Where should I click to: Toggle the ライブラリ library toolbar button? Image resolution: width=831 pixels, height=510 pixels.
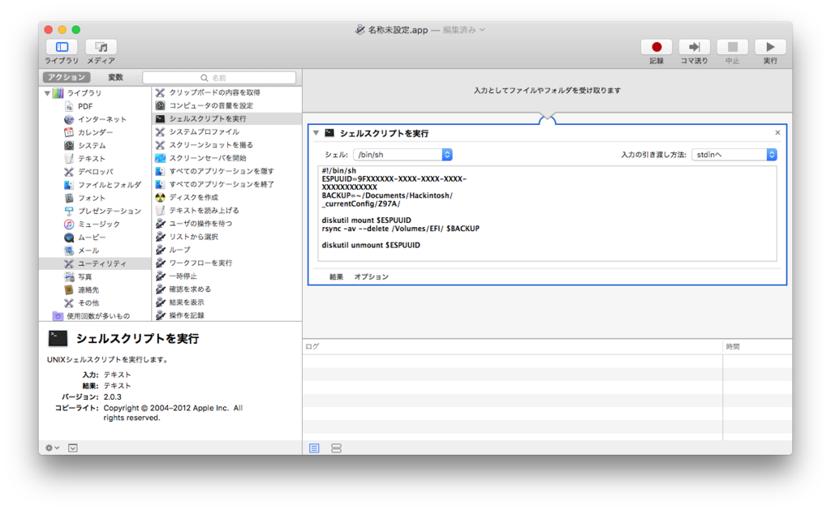pyautogui.click(x=62, y=47)
